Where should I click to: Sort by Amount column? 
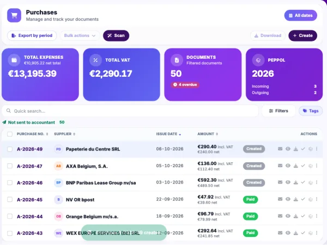click(208, 134)
